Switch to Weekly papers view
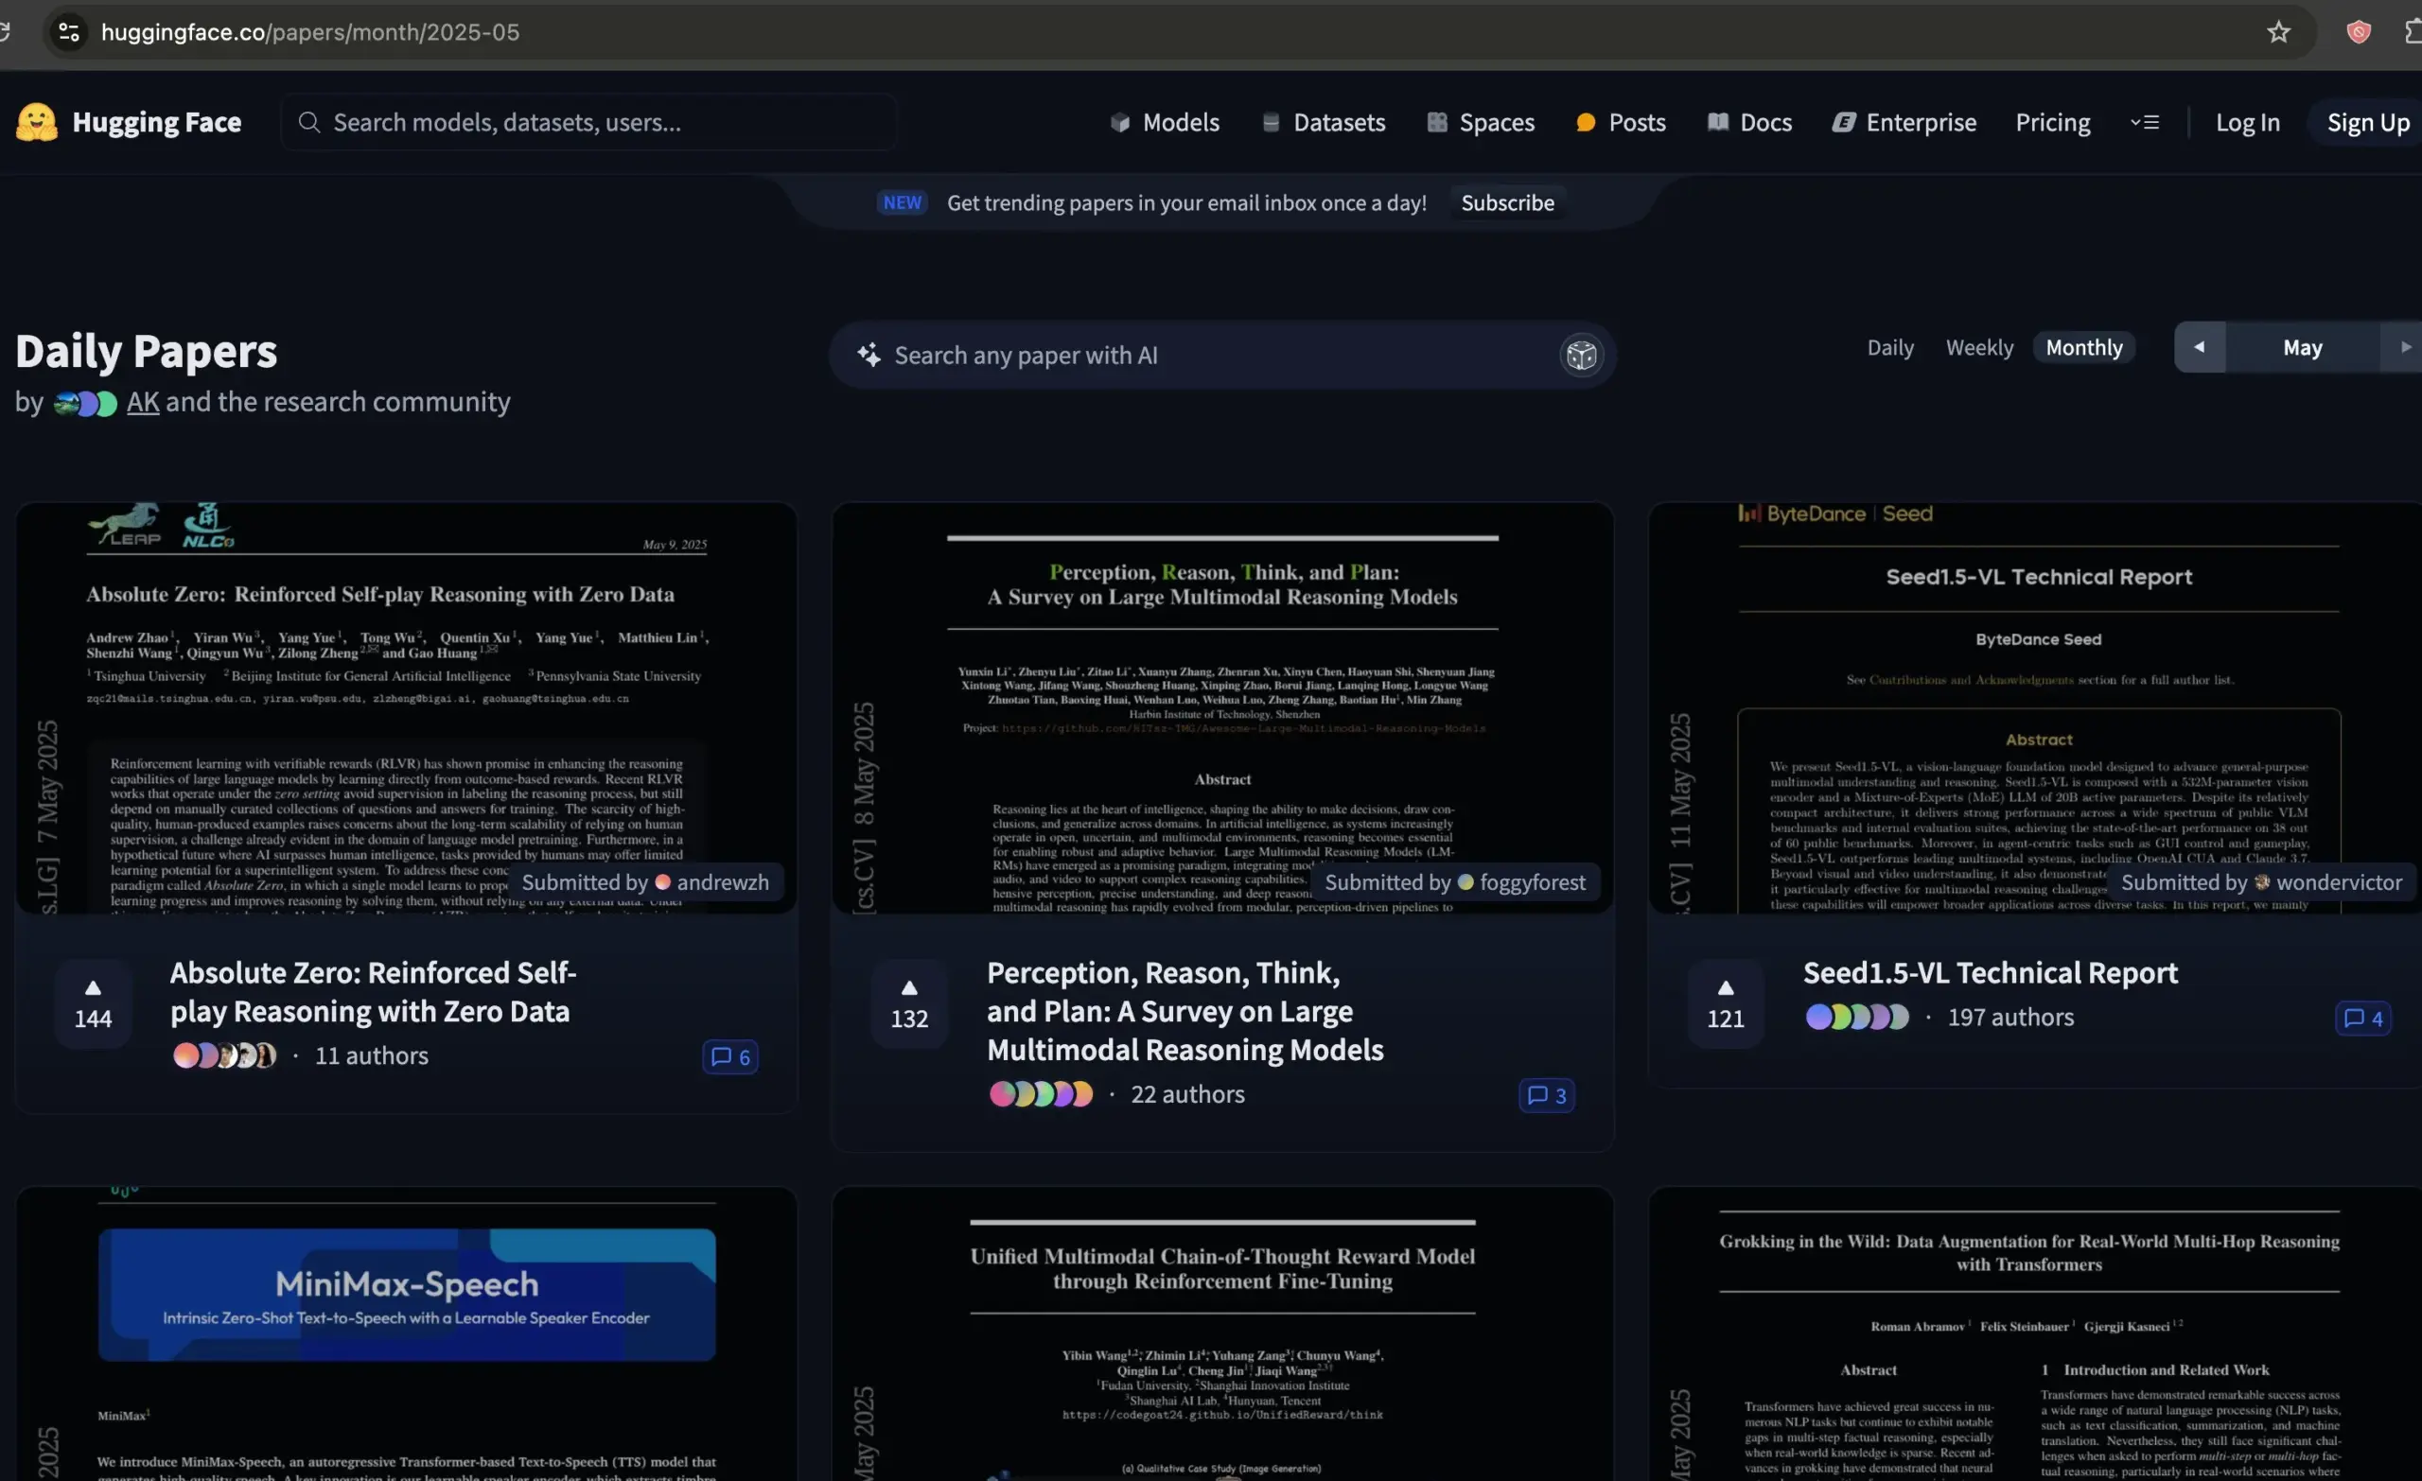 1978,347
